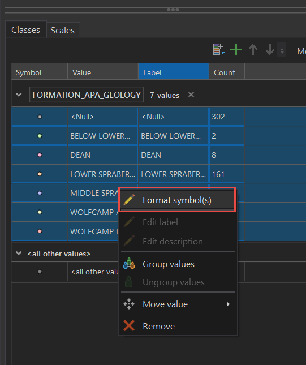306x365 pixels.
Task: Select the count cell showing 8
Action: [x=227, y=155]
